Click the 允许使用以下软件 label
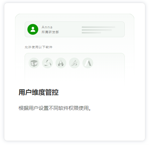The height and width of the screenshot is (145, 149). [38, 47]
